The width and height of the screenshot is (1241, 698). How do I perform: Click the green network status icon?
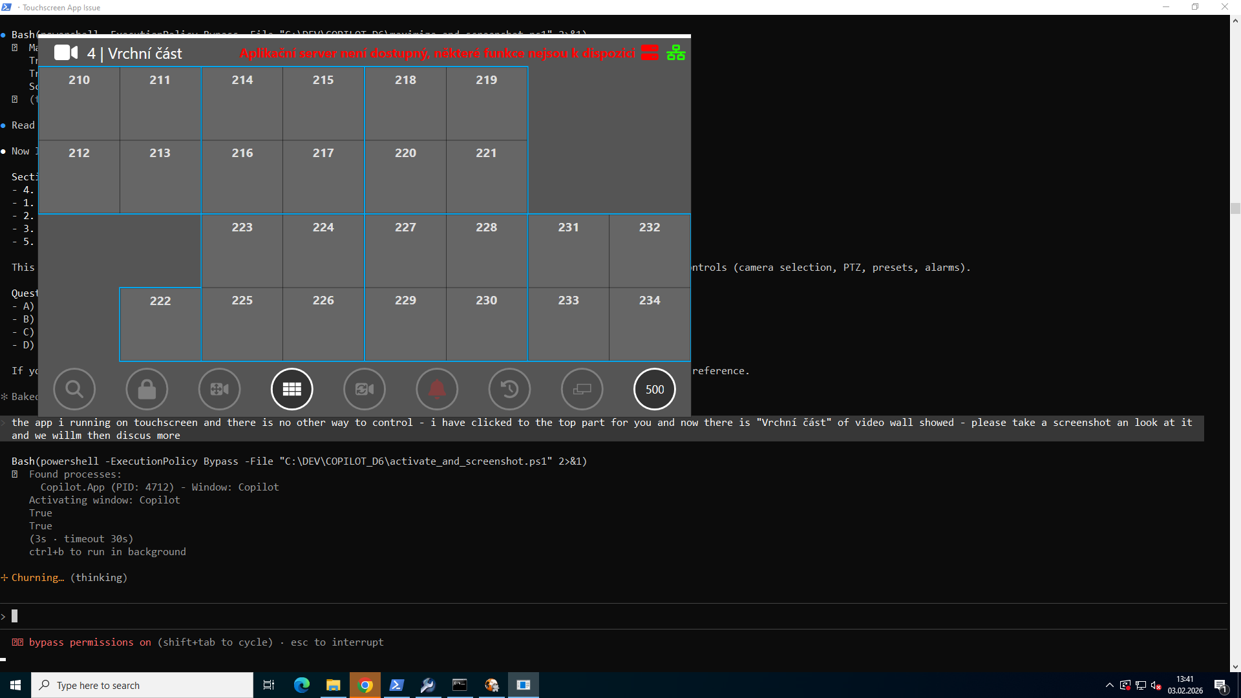click(x=676, y=53)
